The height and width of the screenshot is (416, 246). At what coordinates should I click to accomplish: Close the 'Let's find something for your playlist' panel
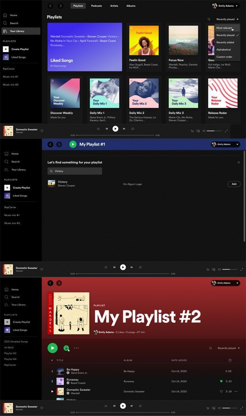(239, 162)
